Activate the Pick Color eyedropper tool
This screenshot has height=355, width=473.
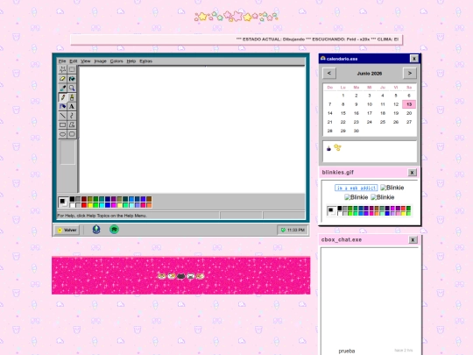[x=62, y=89]
